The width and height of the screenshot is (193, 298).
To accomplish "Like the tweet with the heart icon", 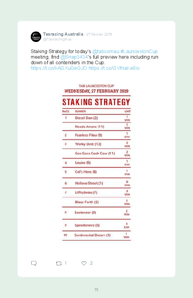I will pyautogui.click(x=84, y=263).
